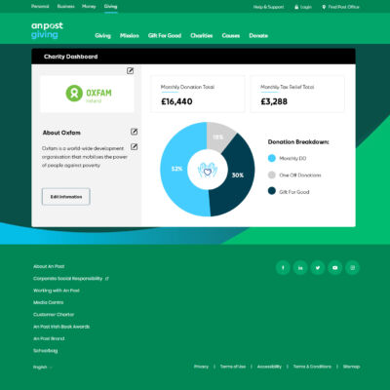Click the About Oxfam heading
The image size is (390, 390).
[x=61, y=133]
